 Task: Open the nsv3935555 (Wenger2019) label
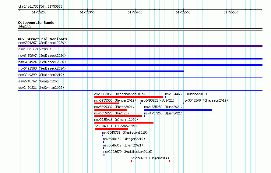point(115,100)
